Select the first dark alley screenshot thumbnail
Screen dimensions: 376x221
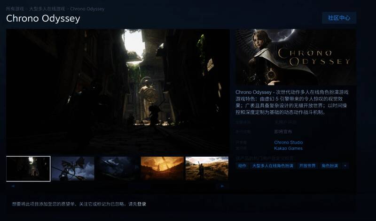tap(28, 168)
